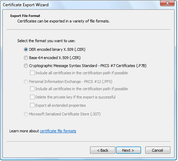This screenshot has width=178, height=161.
Task: Click the Cryptographic Message Syntax Standard label text
Action: click(63, 66)
